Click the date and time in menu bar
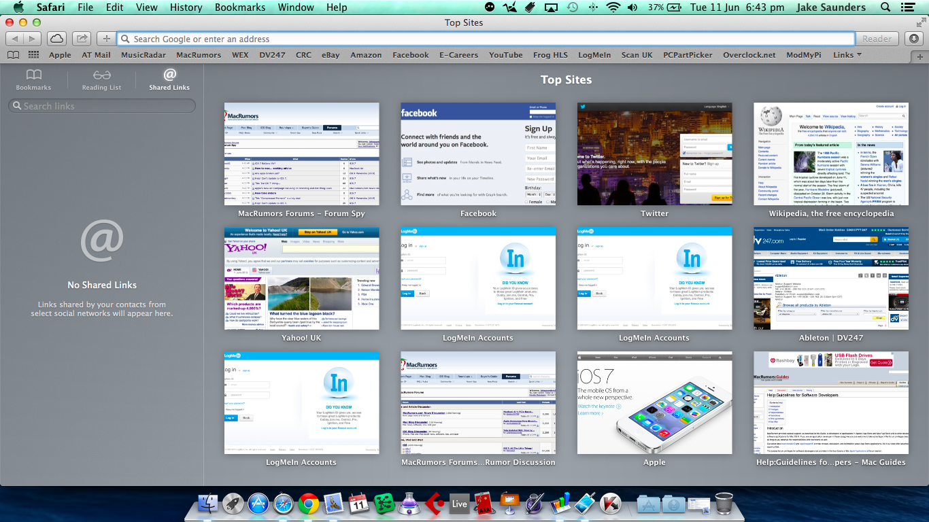The height and width of the screenshot is (522, 929). tap(737, 7)
